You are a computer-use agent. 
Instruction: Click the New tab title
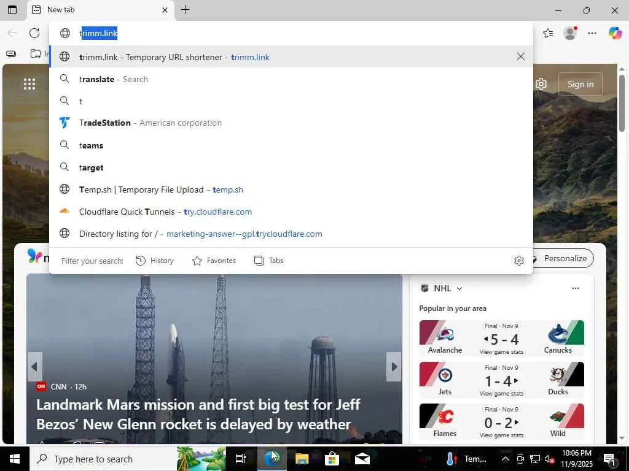[61, 10]
